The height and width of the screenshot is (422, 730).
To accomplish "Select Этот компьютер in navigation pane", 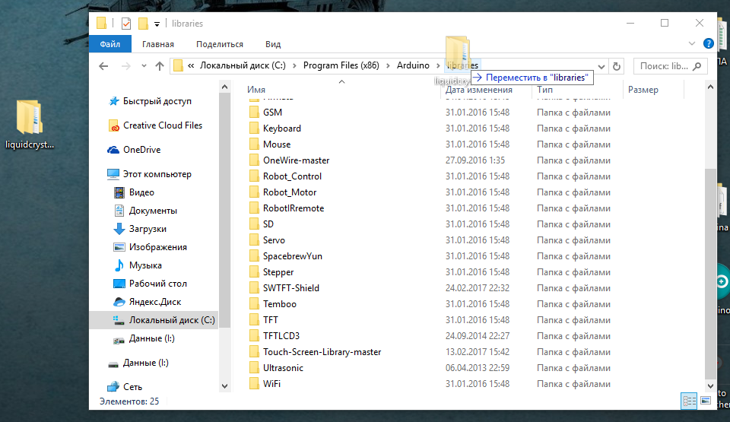I will point(157,173).
